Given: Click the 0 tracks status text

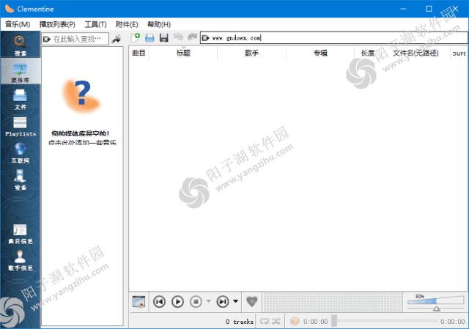Looking at the screenshot, I should tap(240, 322).
